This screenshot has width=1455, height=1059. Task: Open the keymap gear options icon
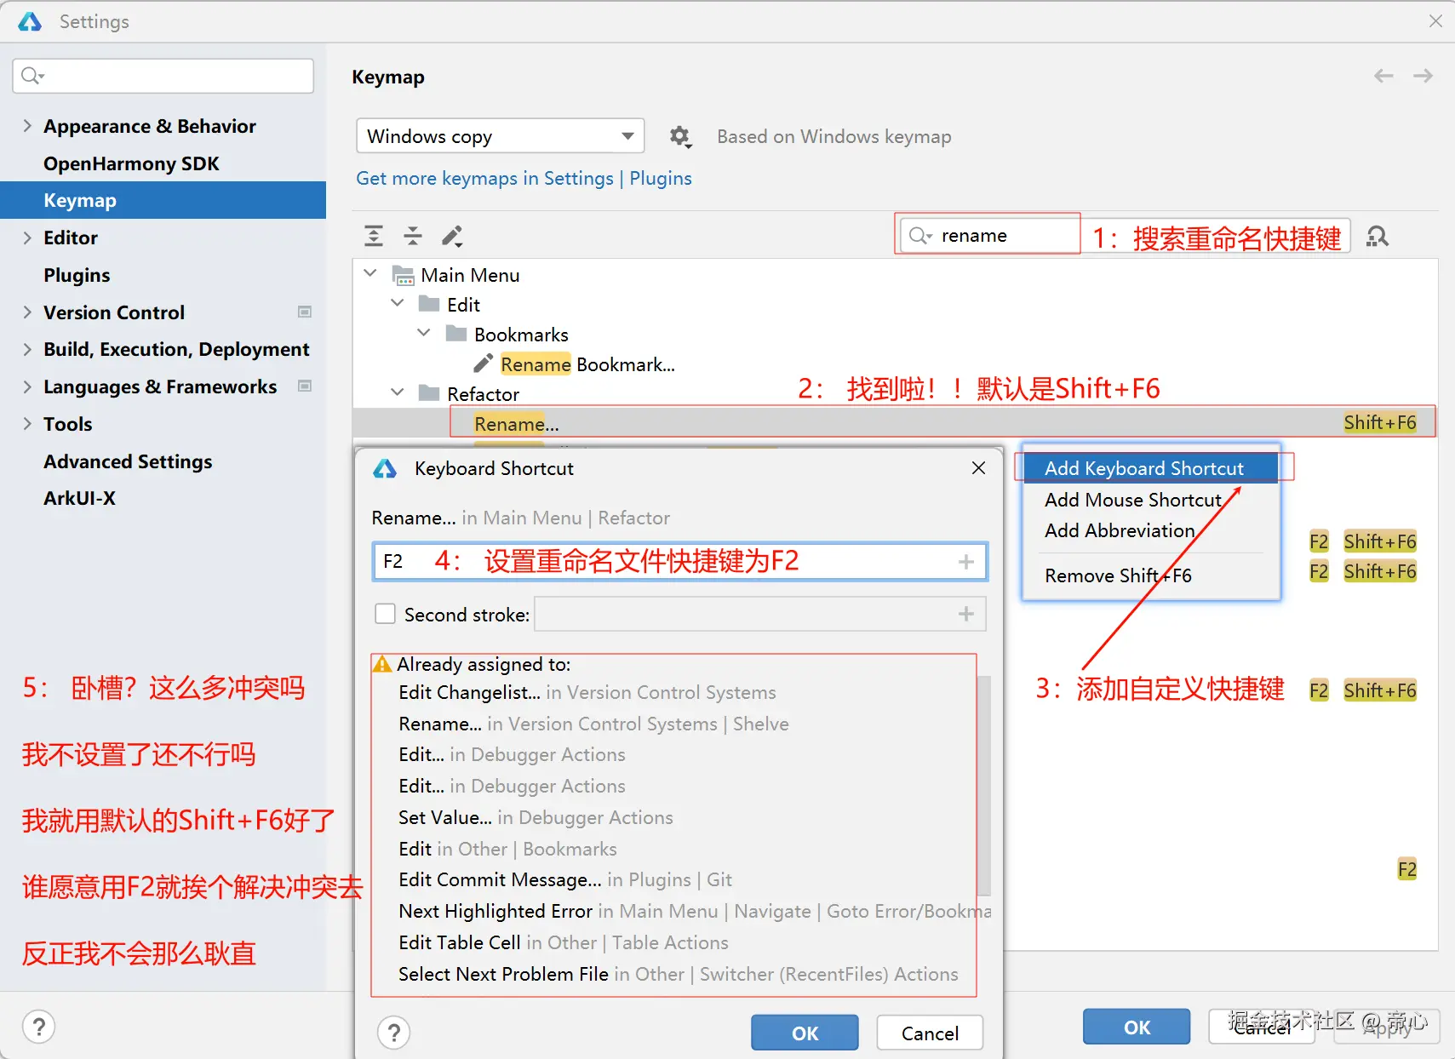coord(679,136)
